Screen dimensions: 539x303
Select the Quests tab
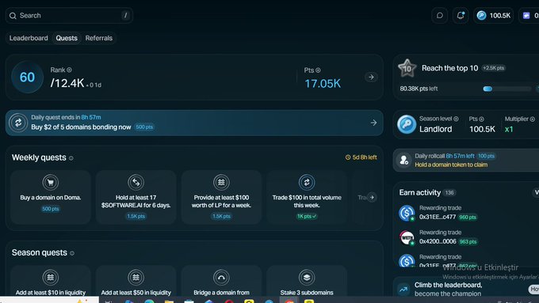pyautogui.click(x=67, y=38)
